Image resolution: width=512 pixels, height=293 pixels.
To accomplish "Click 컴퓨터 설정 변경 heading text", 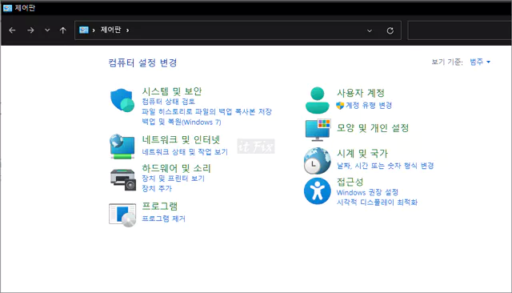I will coord(142,62).
